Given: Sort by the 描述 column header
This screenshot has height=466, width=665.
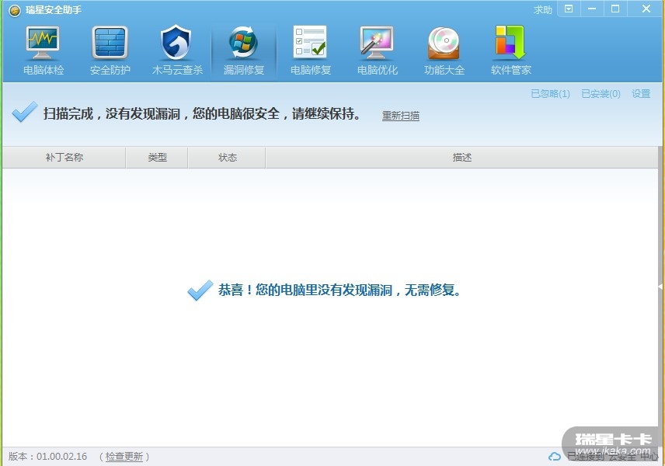Looking at the screenshot, I should coord(462,158).
